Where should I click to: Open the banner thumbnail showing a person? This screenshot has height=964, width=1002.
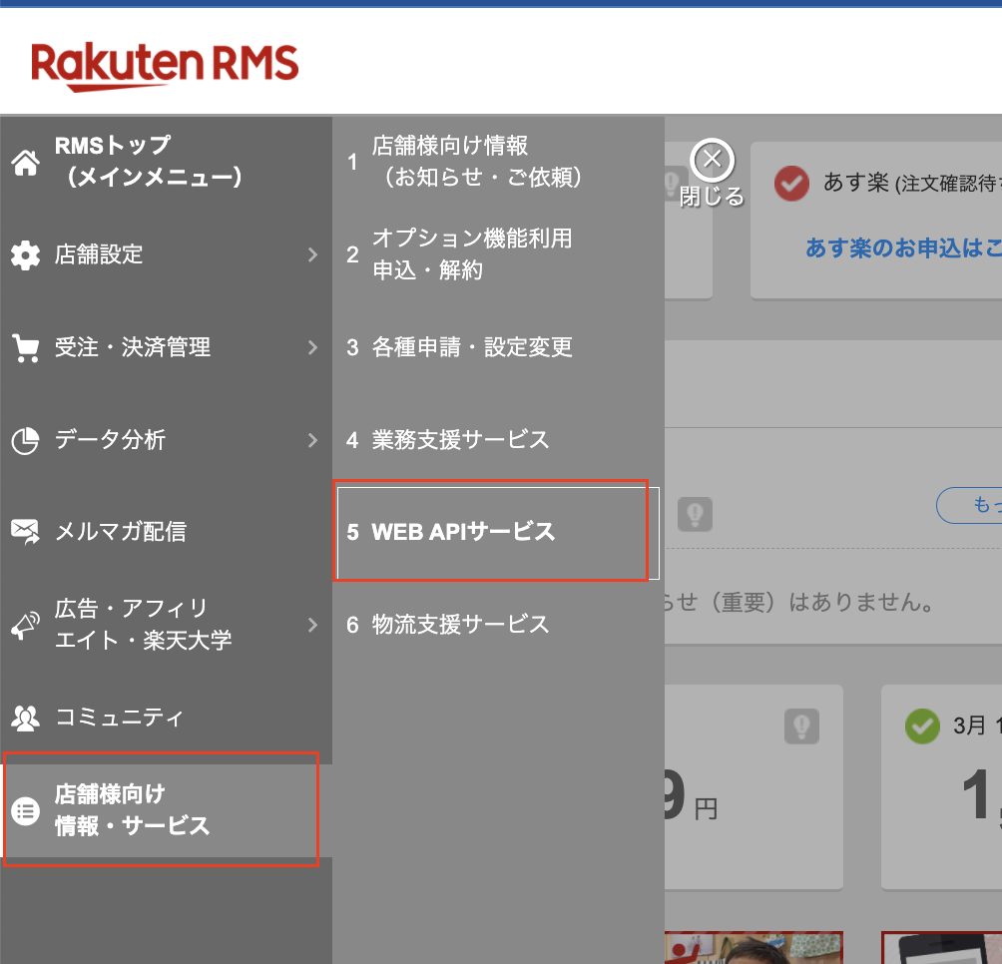(754, 947)
